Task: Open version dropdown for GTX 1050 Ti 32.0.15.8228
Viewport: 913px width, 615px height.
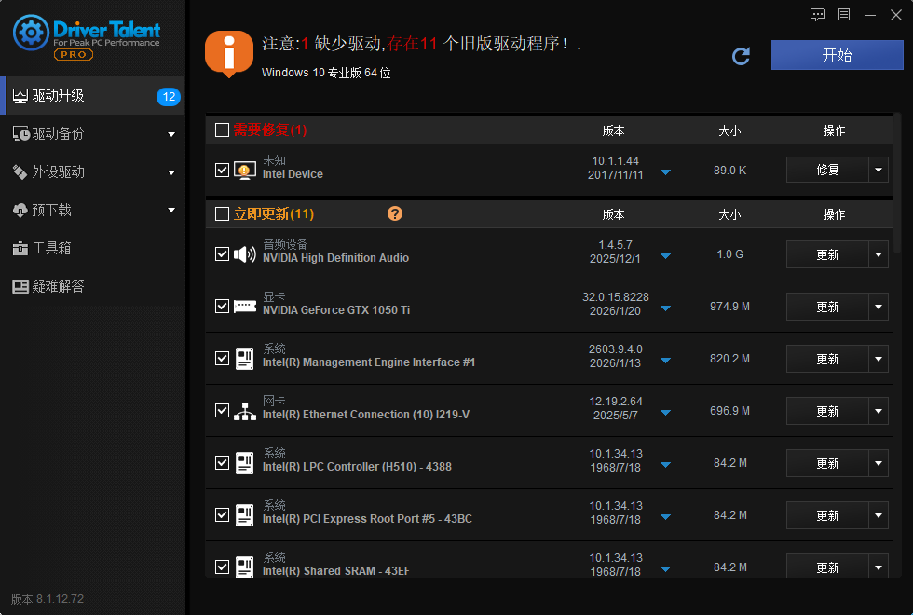Action: click(x=665, y=308)
